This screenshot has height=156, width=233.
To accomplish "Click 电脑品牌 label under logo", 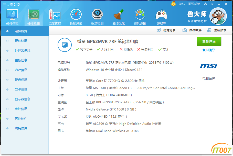I will (209, 78).
